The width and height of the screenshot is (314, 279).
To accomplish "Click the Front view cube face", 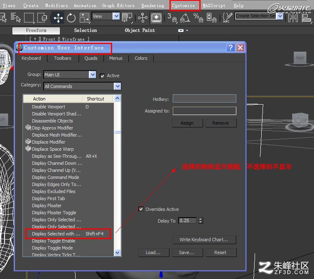I will 300,58.
